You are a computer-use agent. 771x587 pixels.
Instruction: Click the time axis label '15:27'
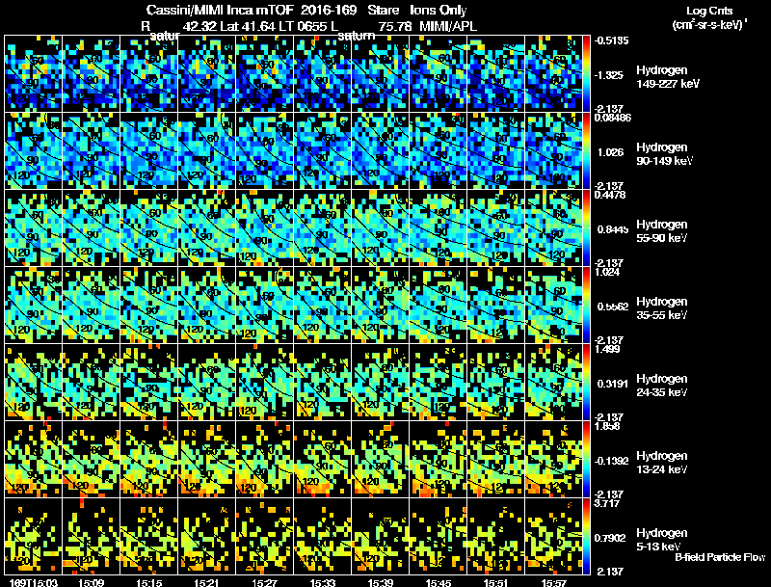(x=265, y=583)
